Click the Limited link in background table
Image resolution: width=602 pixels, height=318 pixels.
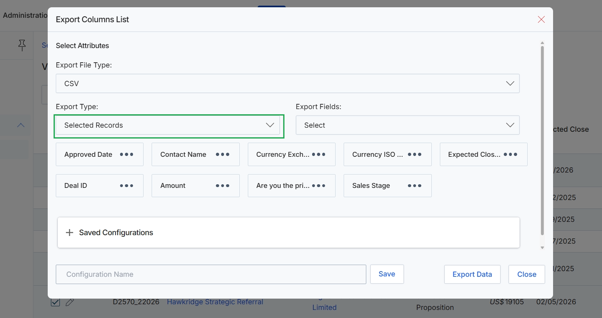pyautogui.click(x=324, y=307)
